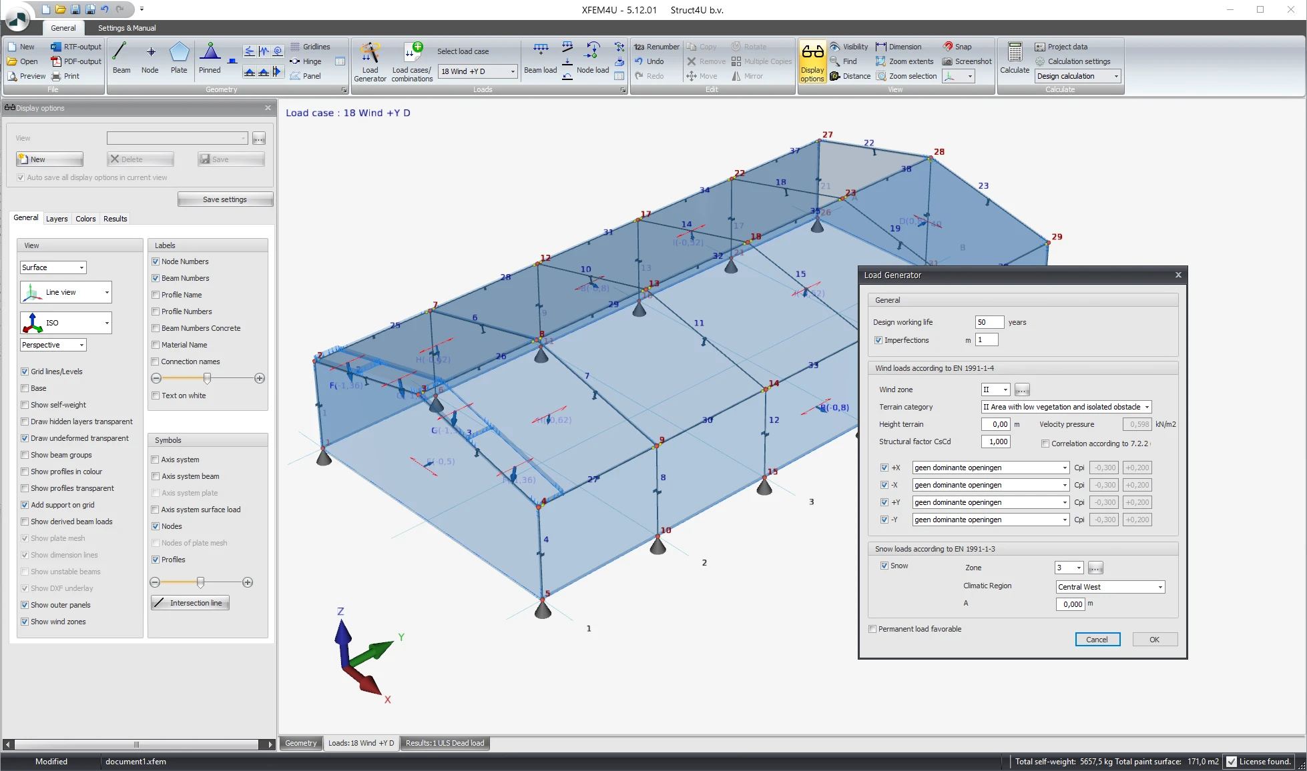Click OK in Load Generator
The width and height of the screenshot is (1307, 771).
(1154, 640)
